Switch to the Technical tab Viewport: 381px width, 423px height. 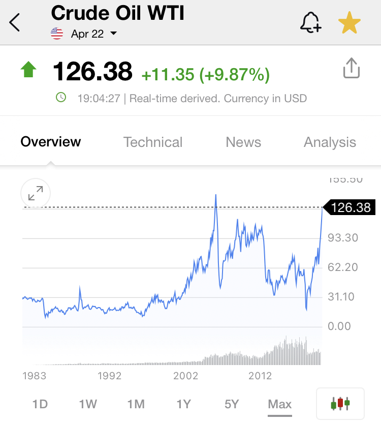(153, 142)
